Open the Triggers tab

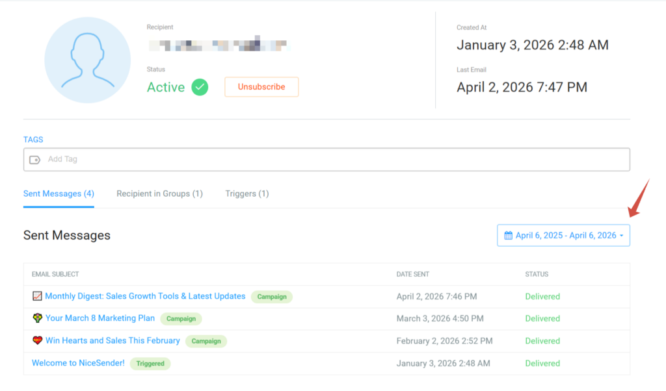(247, 194)
